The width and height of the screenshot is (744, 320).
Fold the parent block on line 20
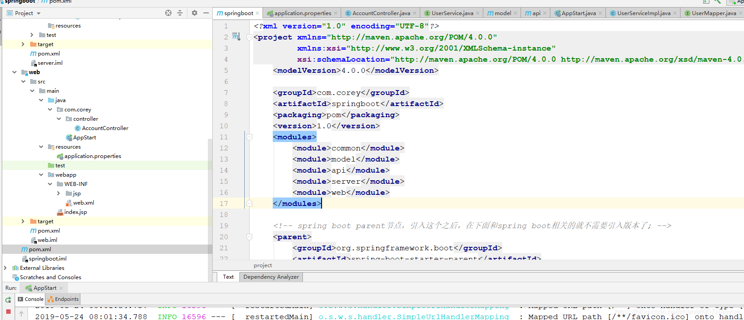coord(249,237)
